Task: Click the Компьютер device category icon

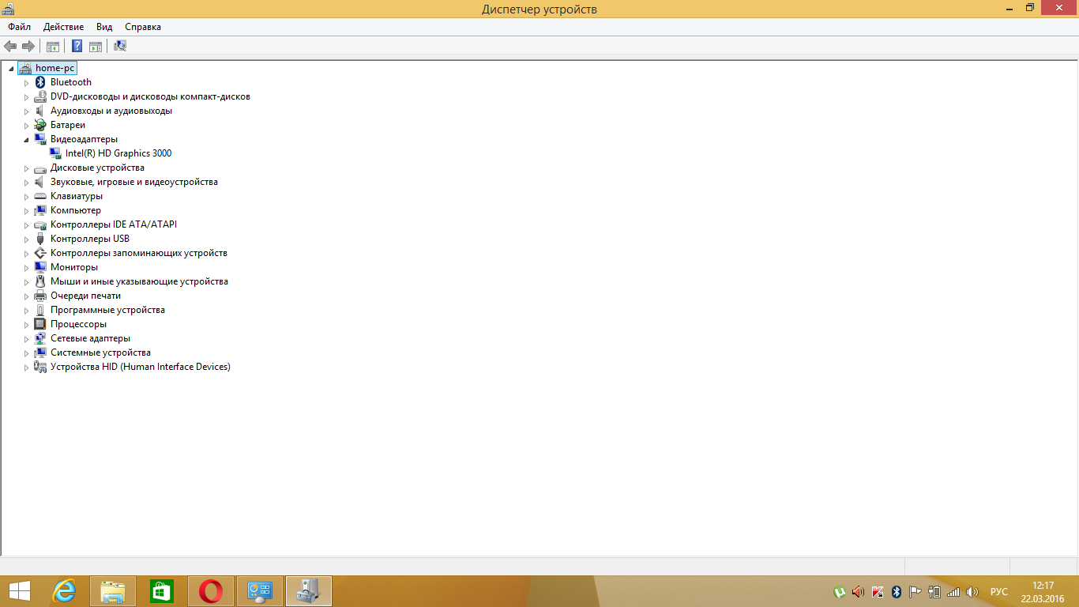Action: pos(40,210)
